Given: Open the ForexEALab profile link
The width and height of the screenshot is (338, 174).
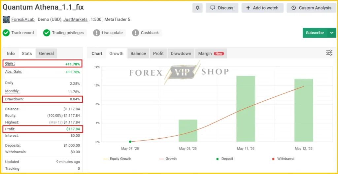Looking at the screenshot, I should coord(23,19).
